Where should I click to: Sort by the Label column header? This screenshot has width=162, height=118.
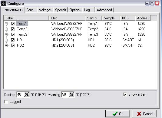tap(26, 18)
